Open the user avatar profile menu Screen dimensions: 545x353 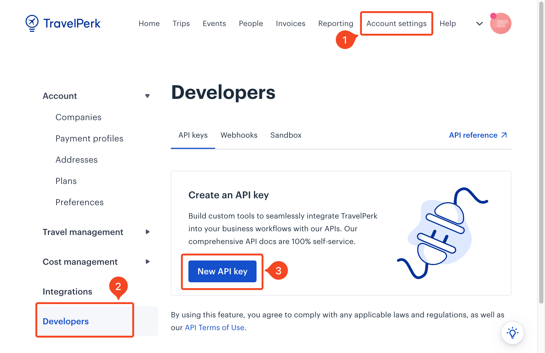[x=501, y=23]
